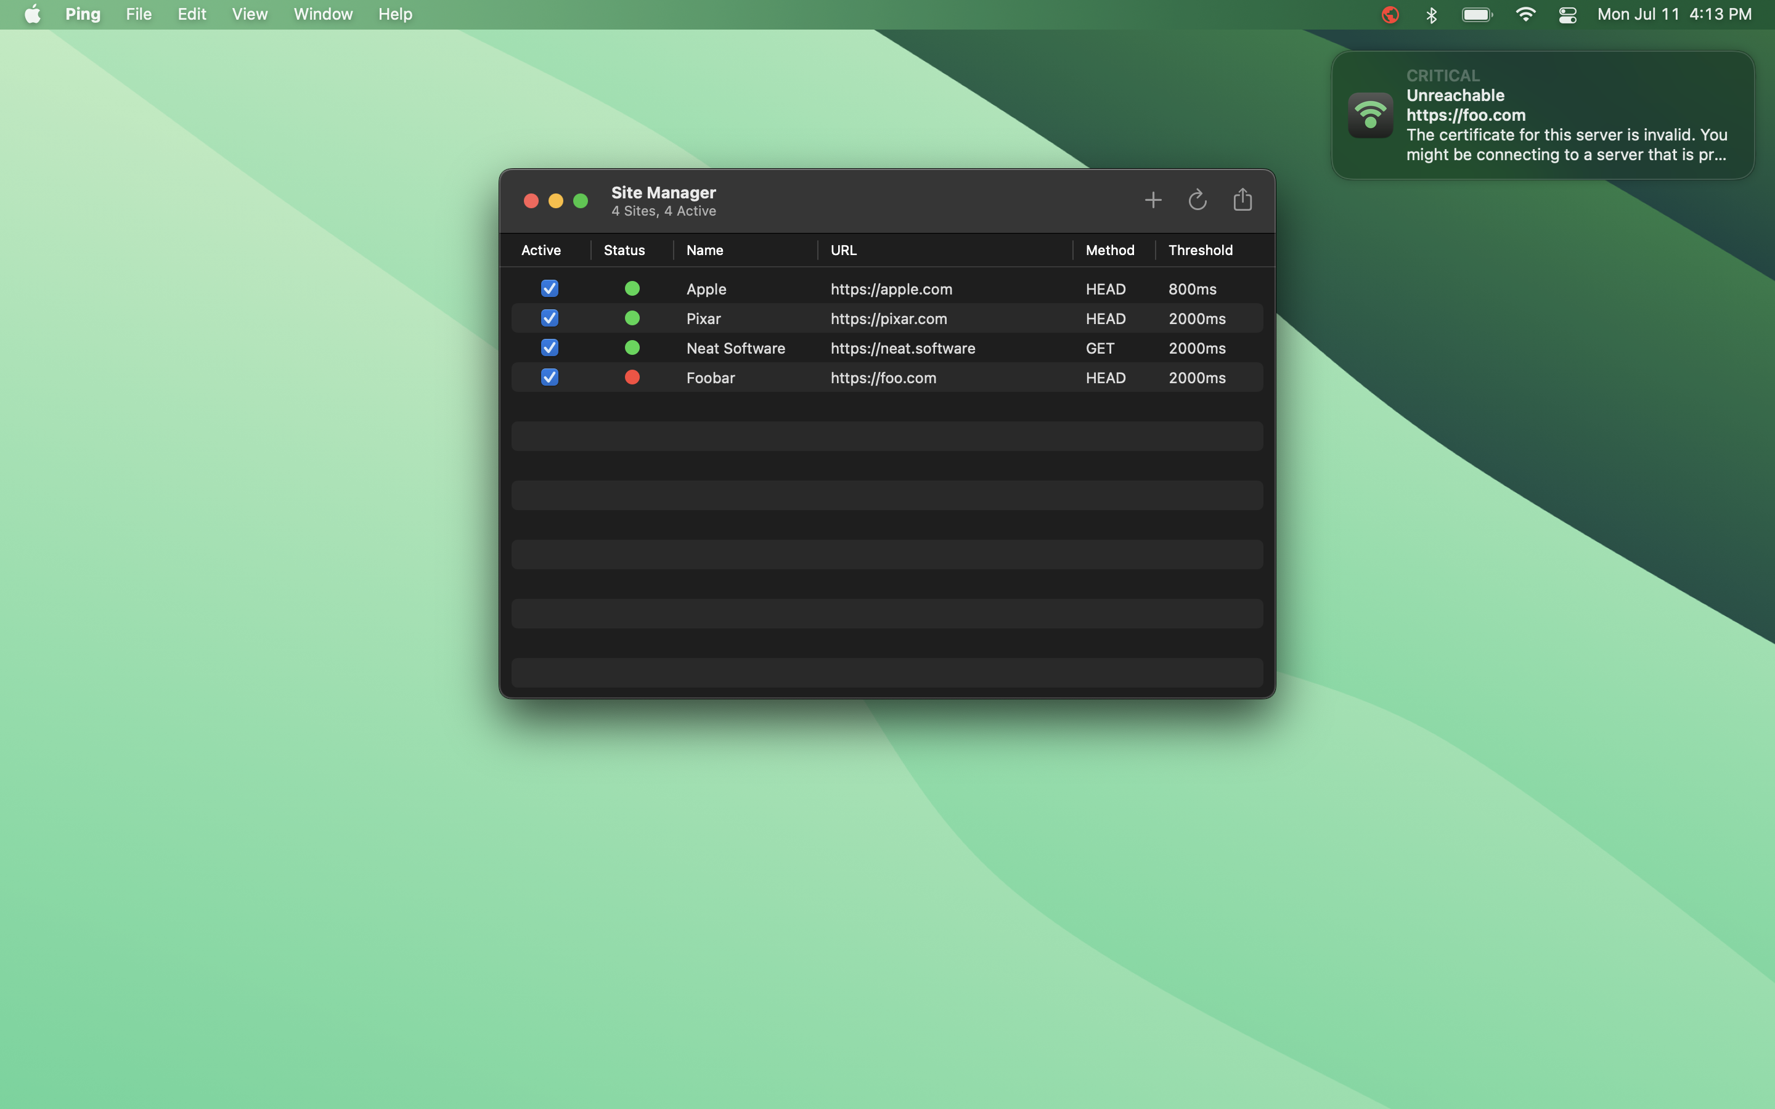Uncheck Active checkbox for Apple site
Image resolution: width=1775 pixels, height=1109 pixels.
tap(549, 288)
